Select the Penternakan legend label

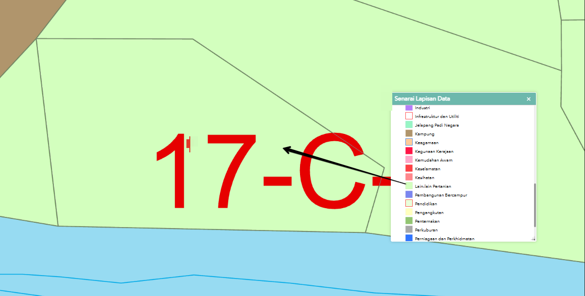point(428,221)
